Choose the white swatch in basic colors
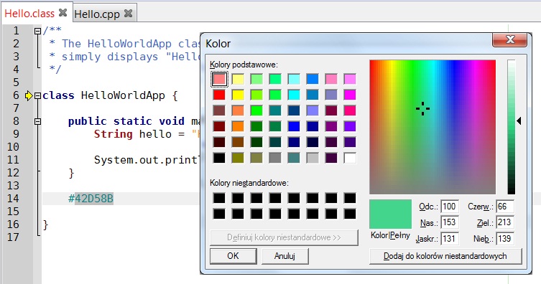 coord(350,158)
